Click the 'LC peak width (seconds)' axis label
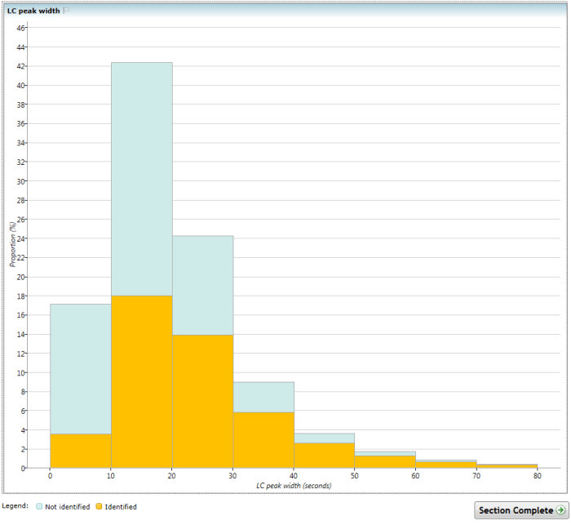This screenshot has height=525, width=571. click(294, 486)
